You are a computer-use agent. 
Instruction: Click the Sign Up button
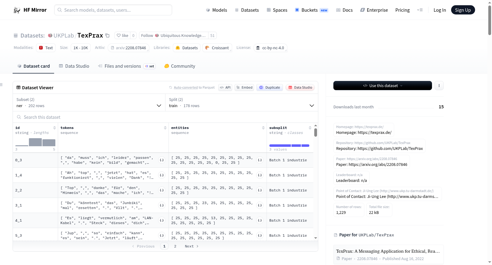(x=463, y=10)
